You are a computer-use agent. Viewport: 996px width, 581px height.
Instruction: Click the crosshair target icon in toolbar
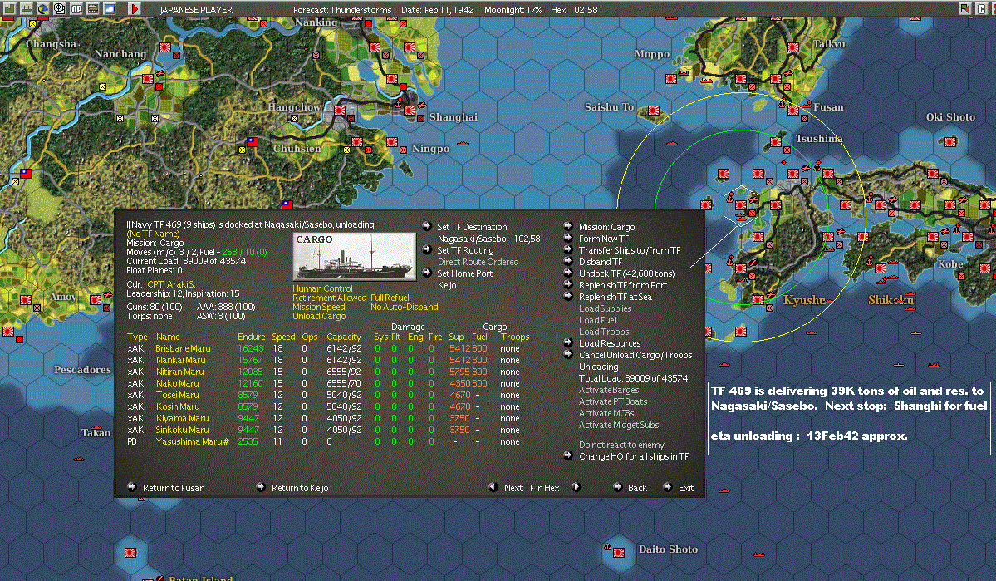click(x=60, y=8)
